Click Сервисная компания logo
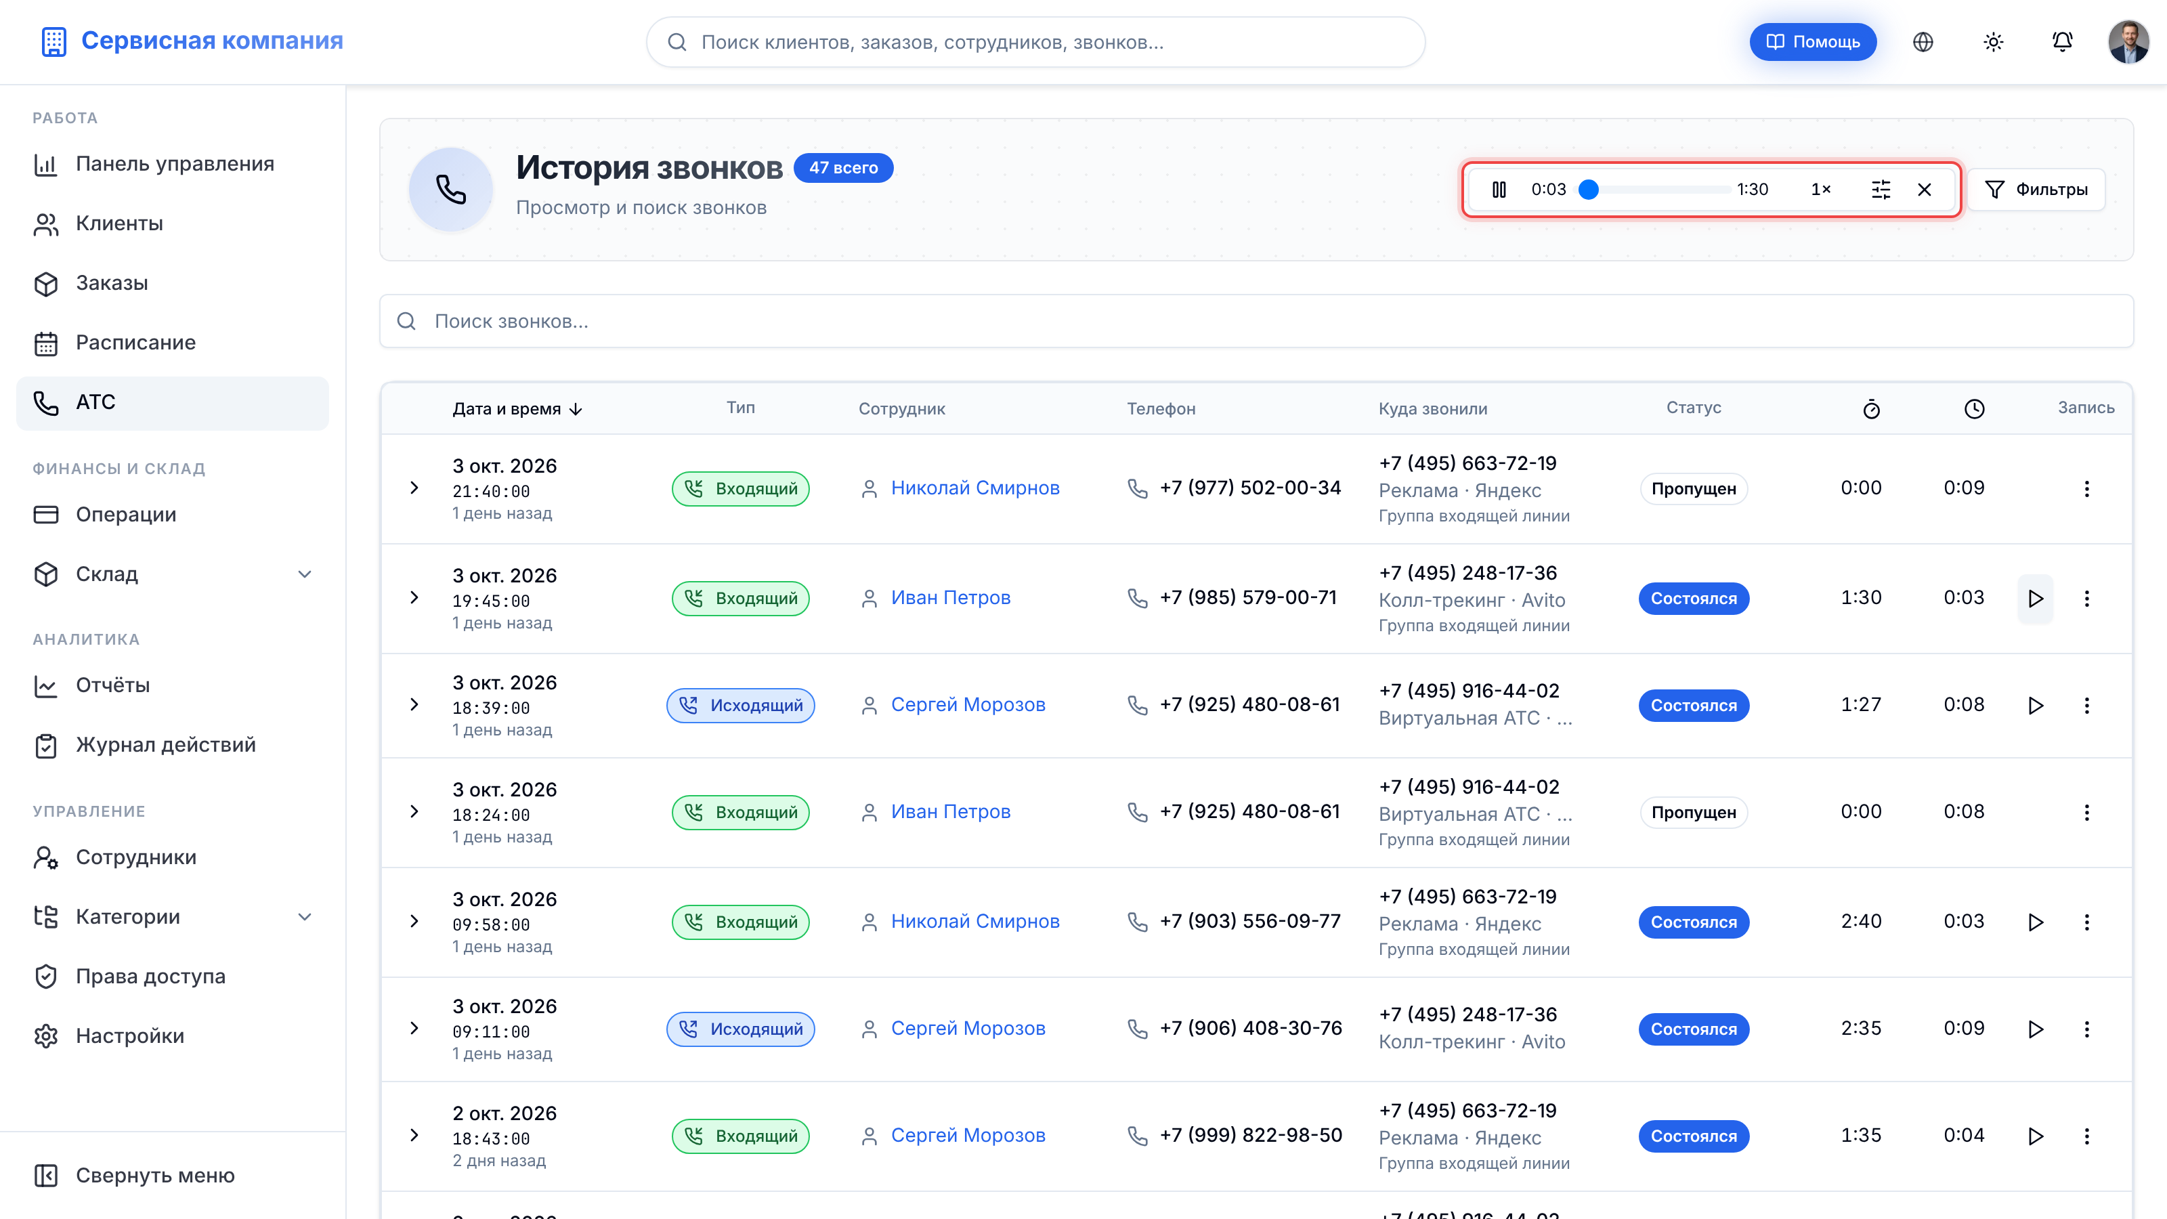2167x1219 pixels. 192,41
